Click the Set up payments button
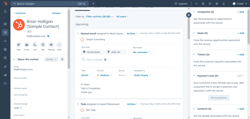The image size is (250, 119). click(219, 98)
